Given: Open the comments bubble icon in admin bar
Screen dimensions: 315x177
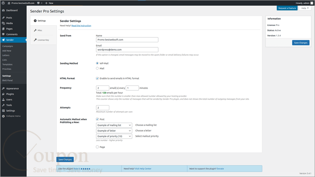Looking at the screenshot, I should tap(39, 3).
